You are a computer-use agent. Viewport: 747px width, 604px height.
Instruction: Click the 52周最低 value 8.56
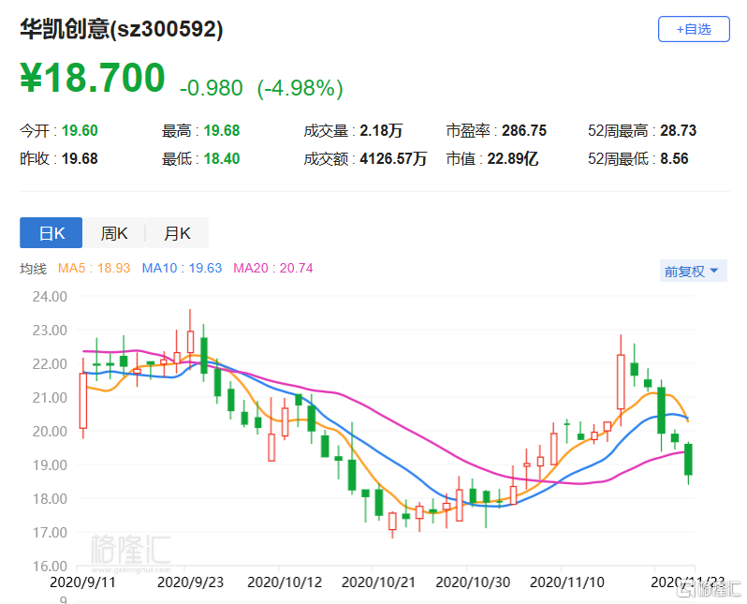tap(674, 159)
